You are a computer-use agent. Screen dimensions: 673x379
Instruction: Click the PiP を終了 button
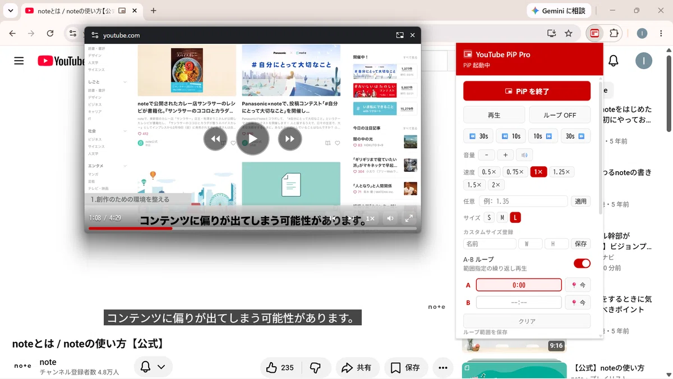(x=527, y=91)
